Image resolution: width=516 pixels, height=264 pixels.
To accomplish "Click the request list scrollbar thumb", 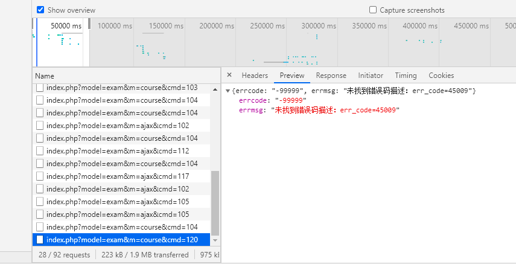I will pyautogui.click(x=215, y=203).
